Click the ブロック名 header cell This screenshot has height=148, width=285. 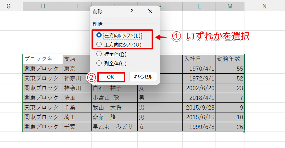[43, 59]
